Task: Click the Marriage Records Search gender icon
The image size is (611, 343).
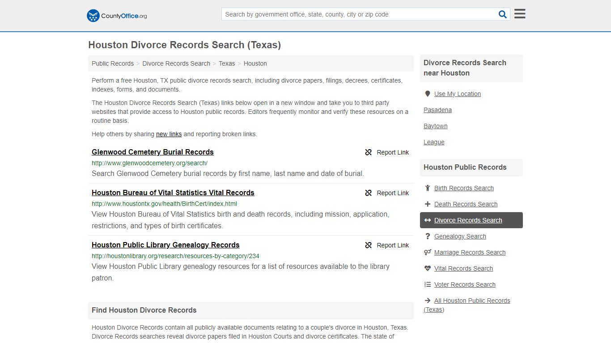Action: point(428,252)
